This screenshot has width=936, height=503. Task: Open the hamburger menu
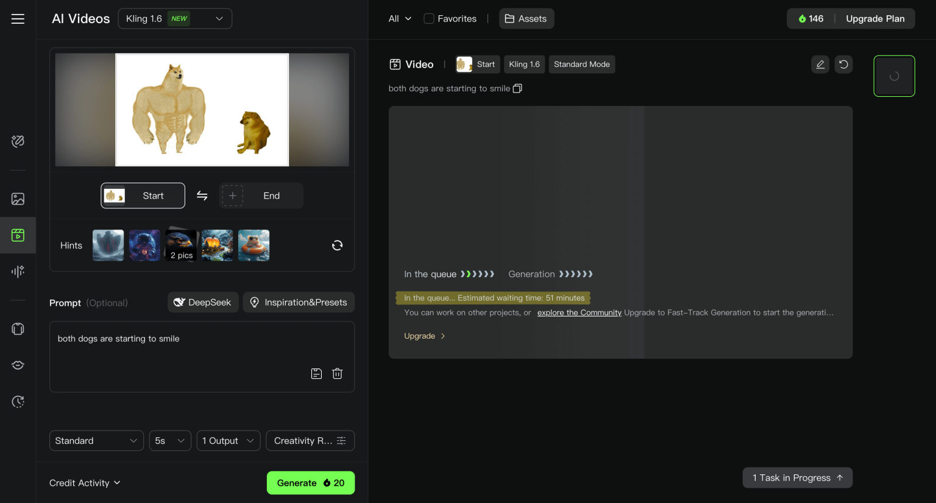click(18, 19)
